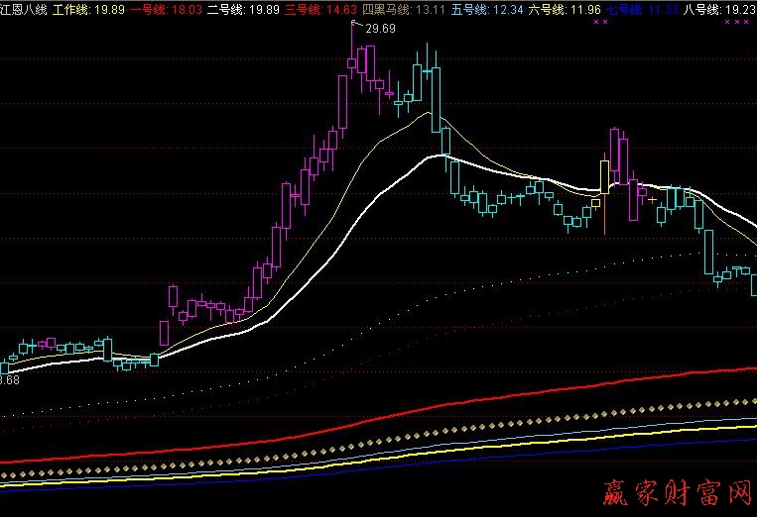Select the 六号线 11.96 label

pyautogui.click(x=562, y=9)
